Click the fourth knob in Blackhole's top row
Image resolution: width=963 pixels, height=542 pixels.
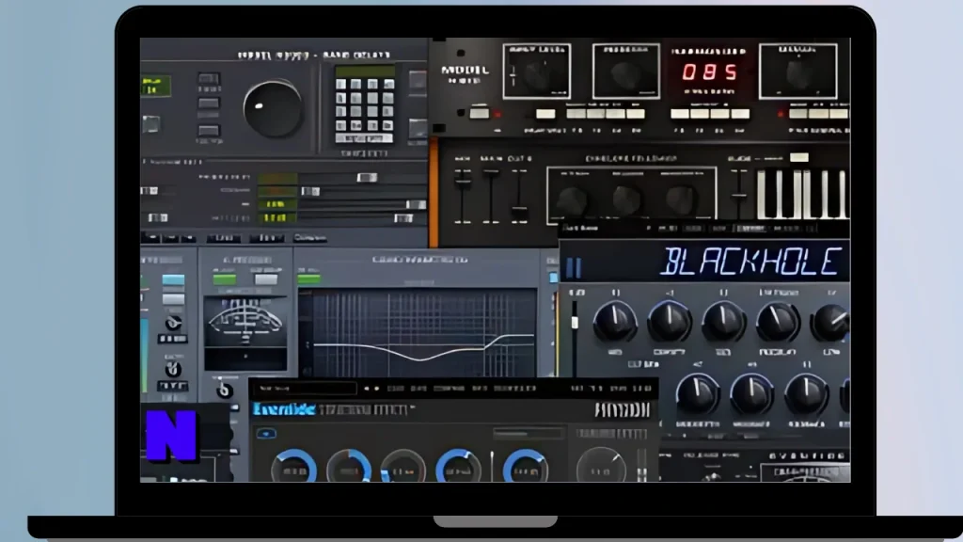coord(778,322)
